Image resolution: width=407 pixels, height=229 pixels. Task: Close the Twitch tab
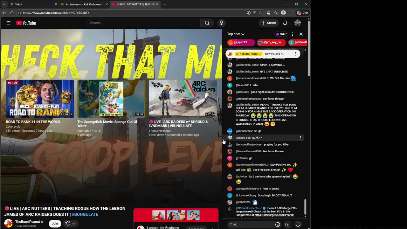(x=56, y=4)
